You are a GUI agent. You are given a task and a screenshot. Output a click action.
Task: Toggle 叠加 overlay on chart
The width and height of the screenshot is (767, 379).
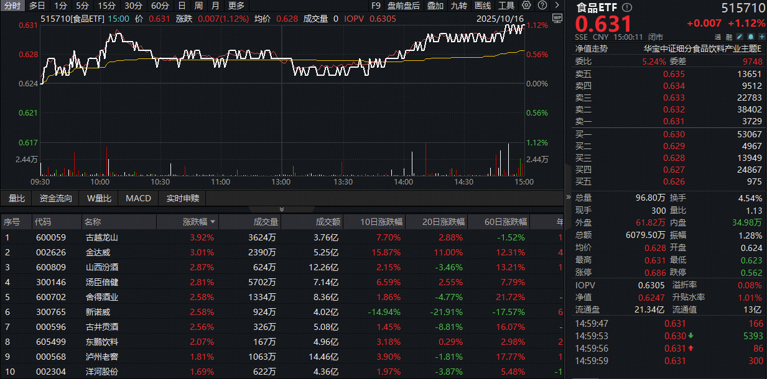coord(435,6)
